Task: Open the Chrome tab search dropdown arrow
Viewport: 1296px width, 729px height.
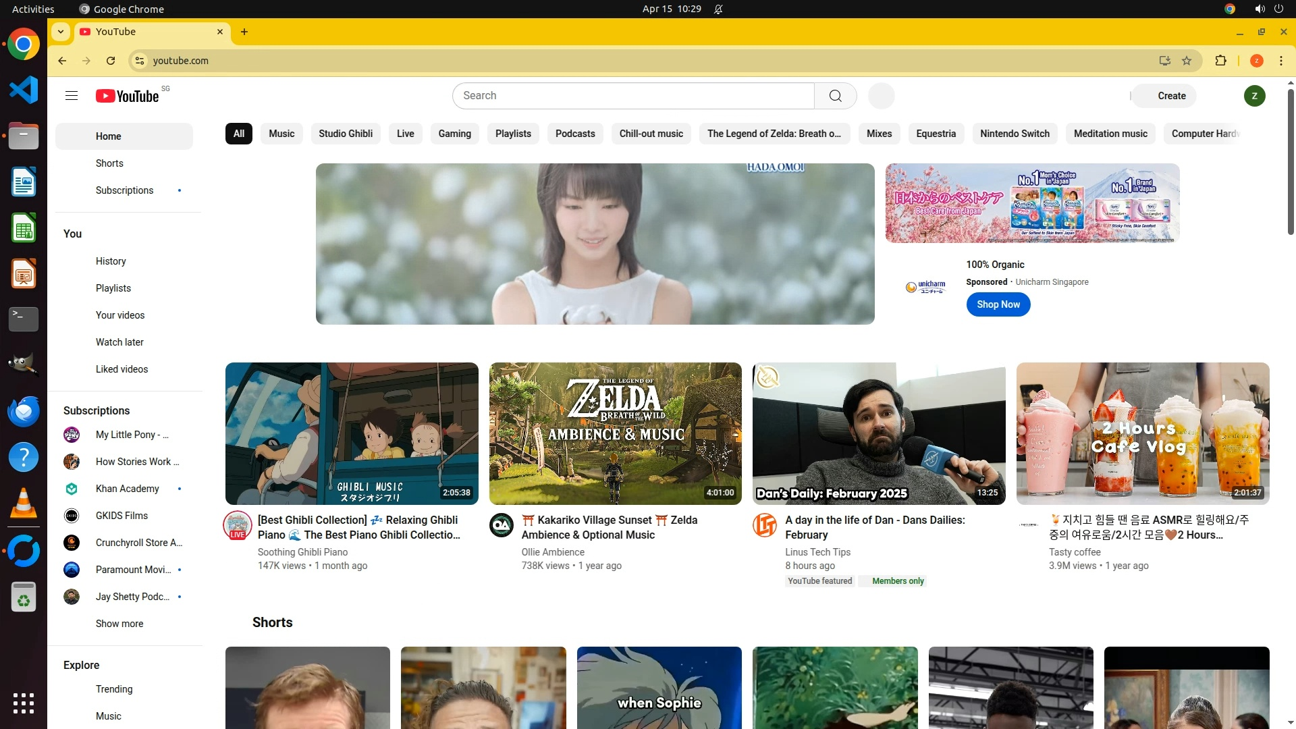Action: (61, 32)
